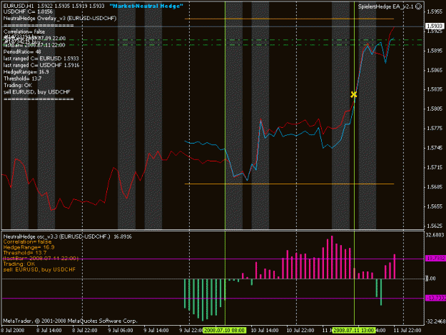The image size is (446, 335).
Task: Click the 9 Jul 14:00 time axis label
Action: (156, 330)
